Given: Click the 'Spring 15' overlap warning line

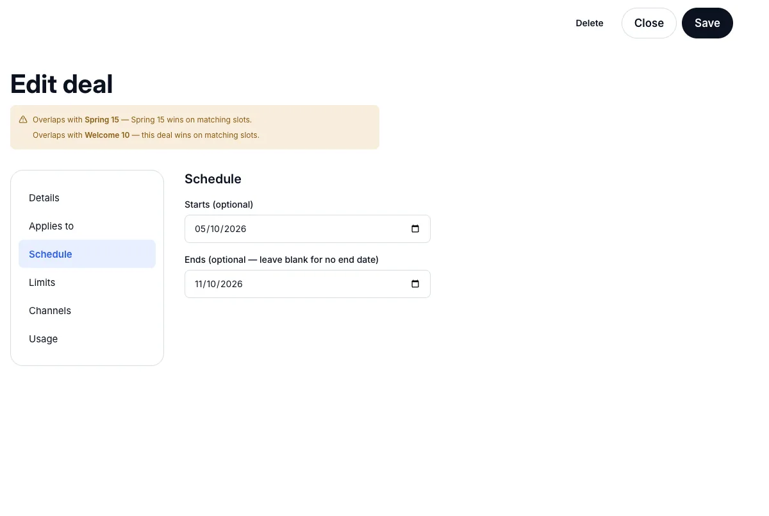Looking at the screenshot, I should tap(142, 120).
